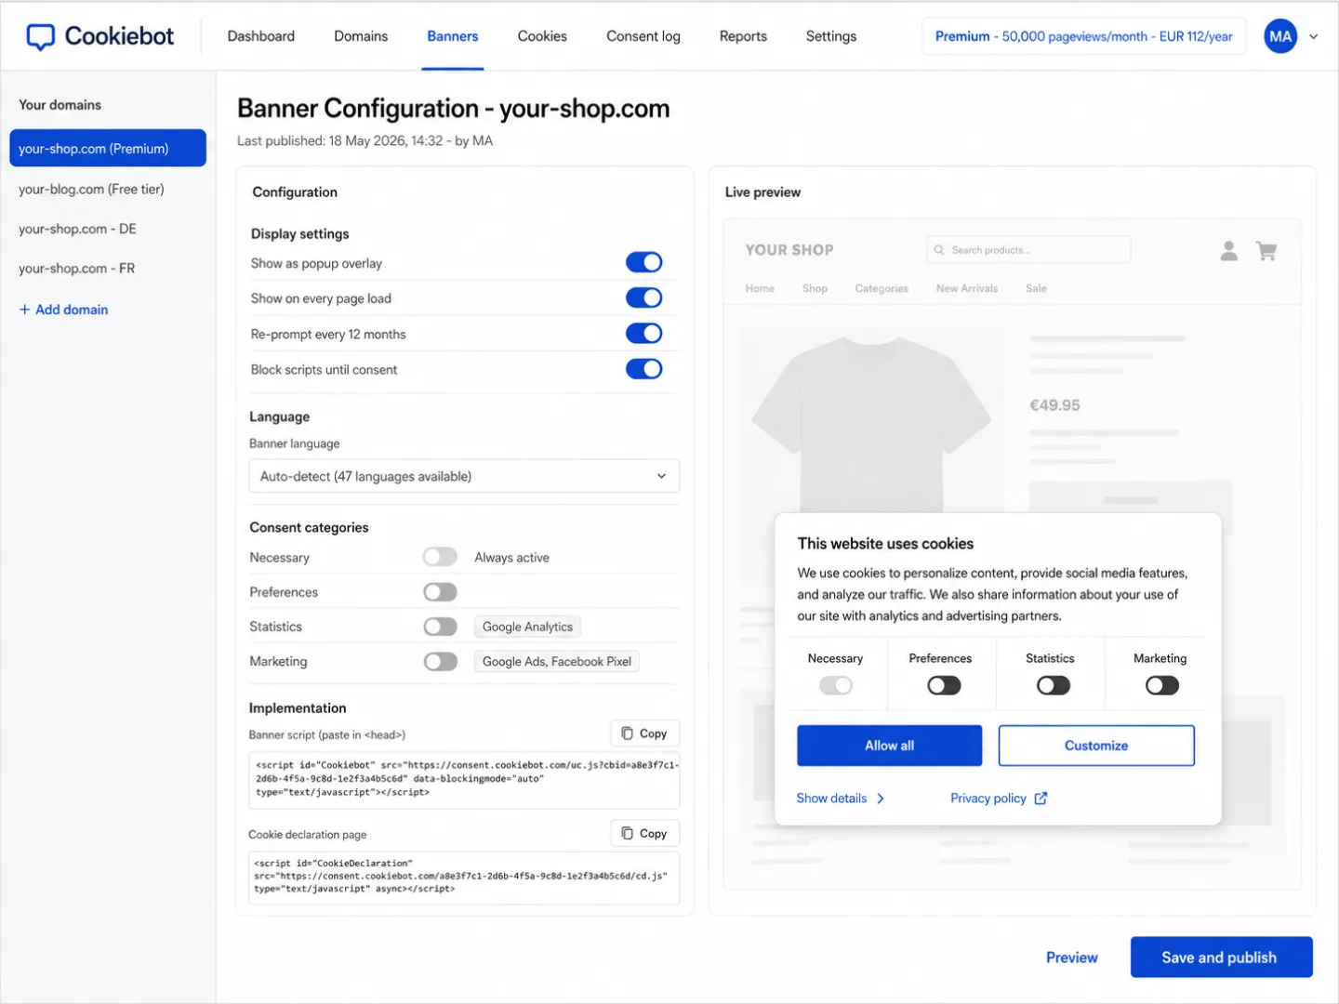
Task: Click the Premium plan subscription badge
Action: point(1083,36)
